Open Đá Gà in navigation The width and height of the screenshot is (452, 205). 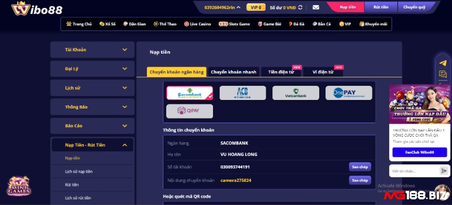[296, 24]
